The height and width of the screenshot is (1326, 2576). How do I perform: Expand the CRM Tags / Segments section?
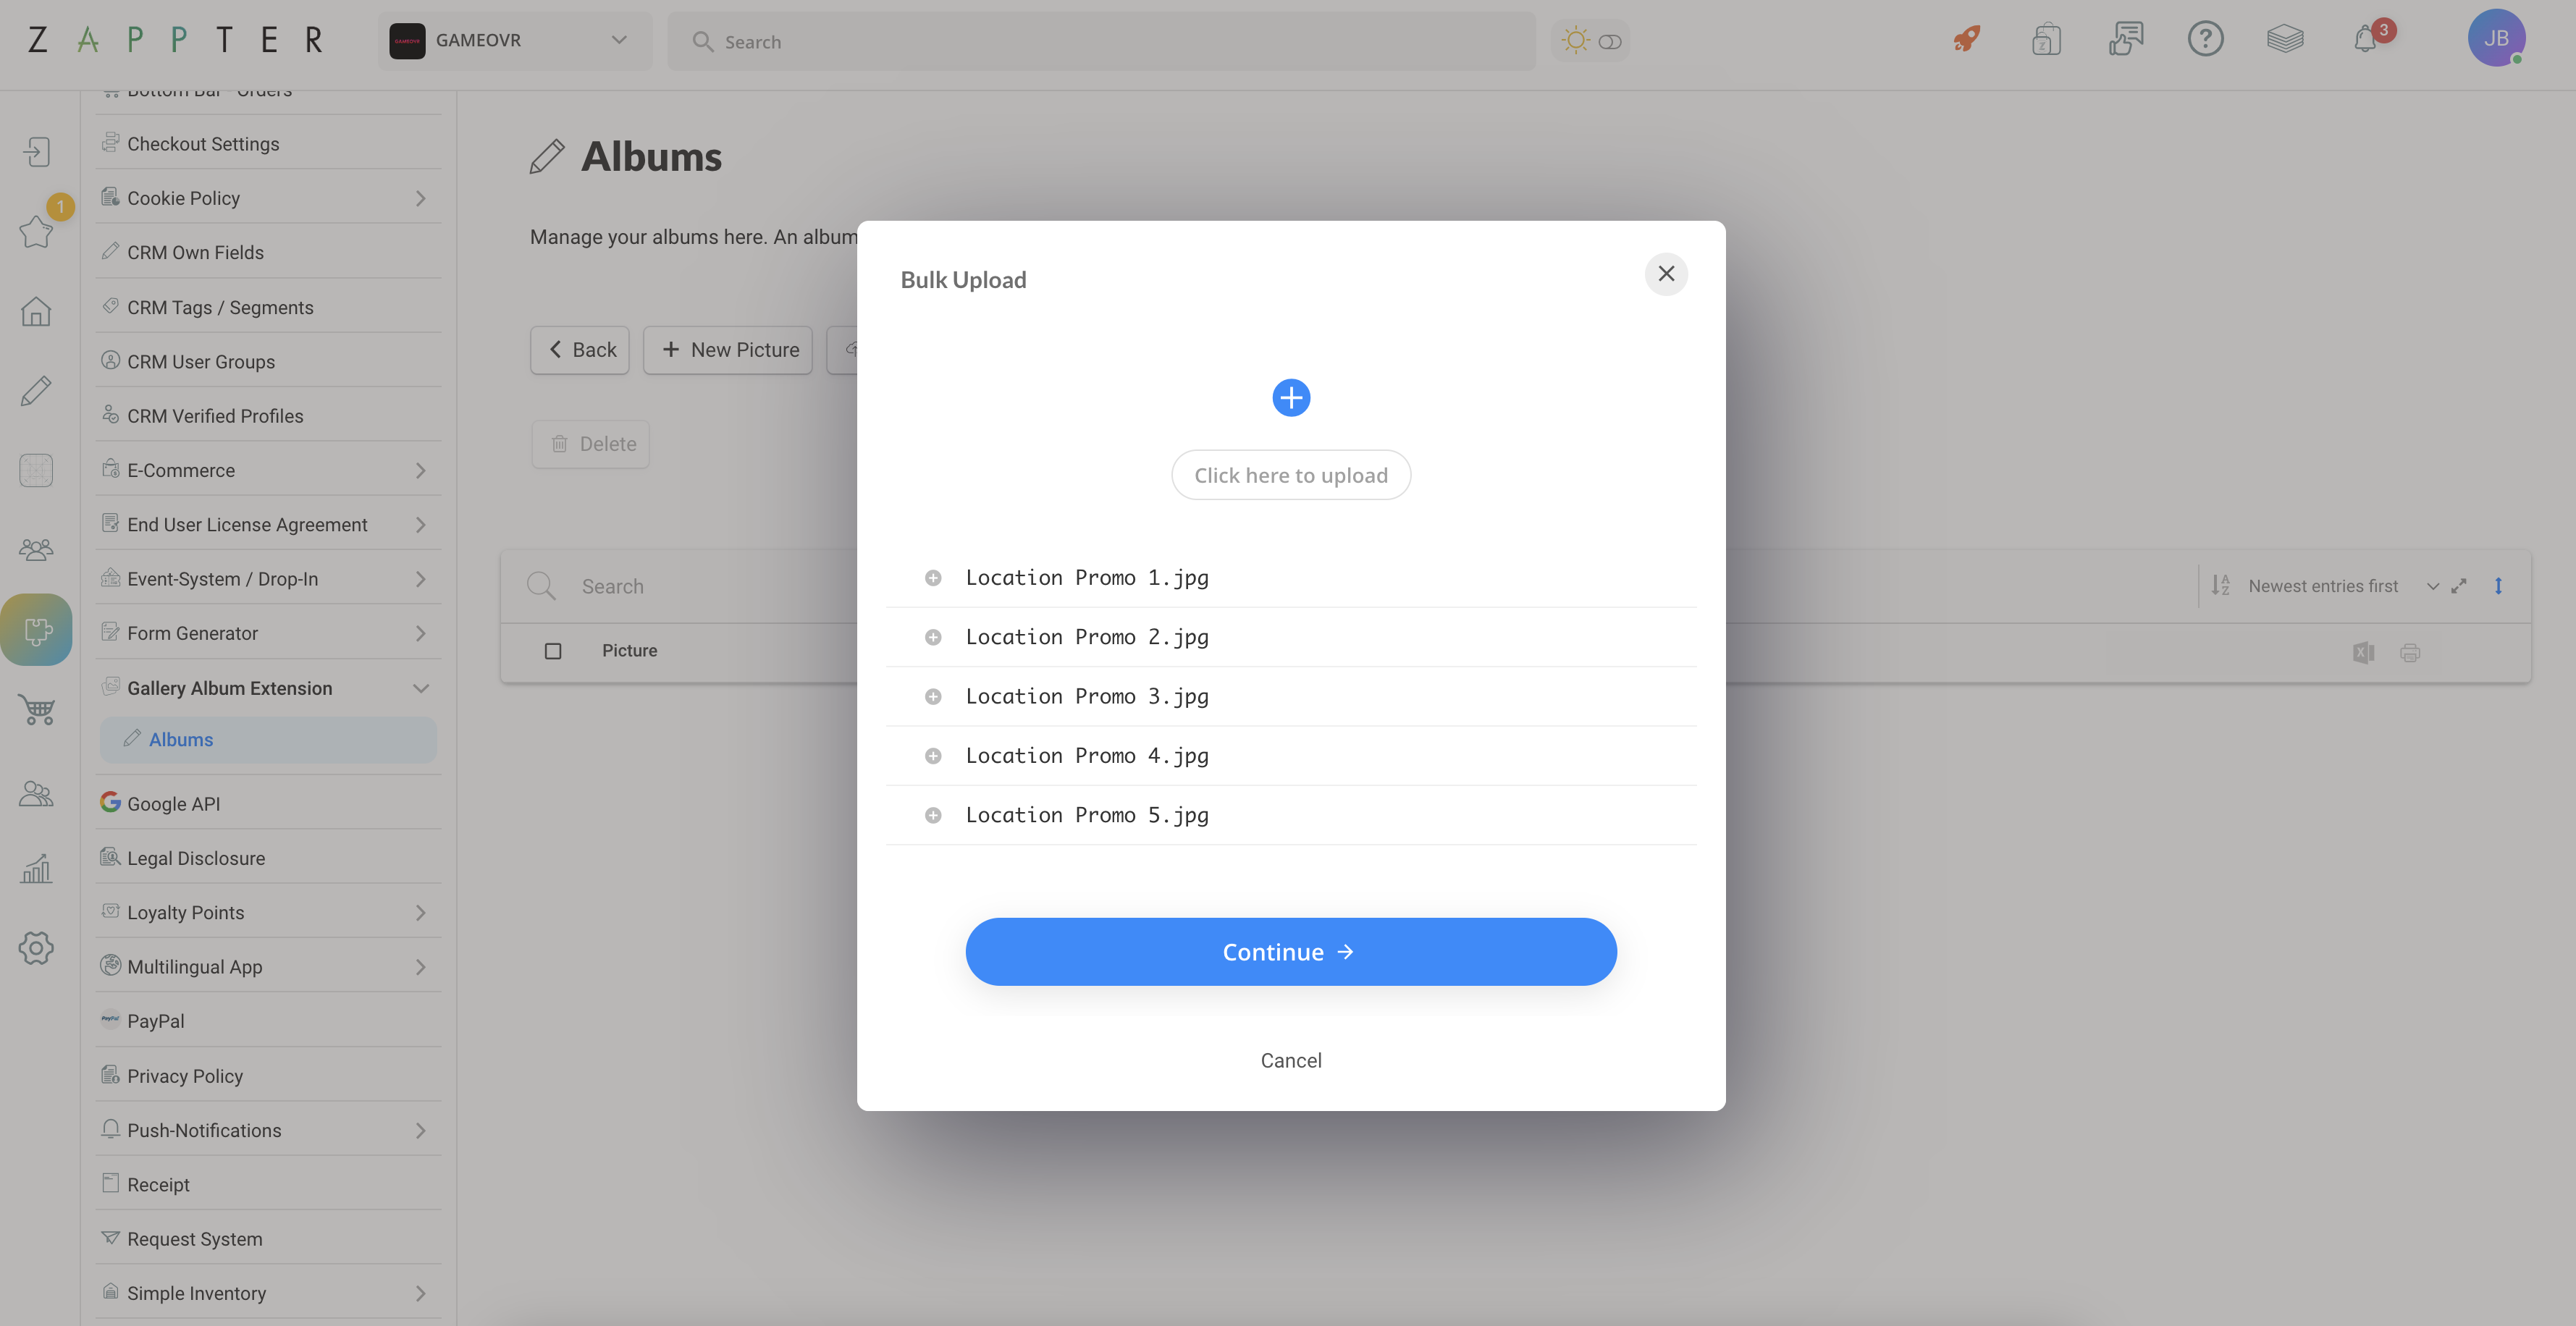[x=262, y=308]
